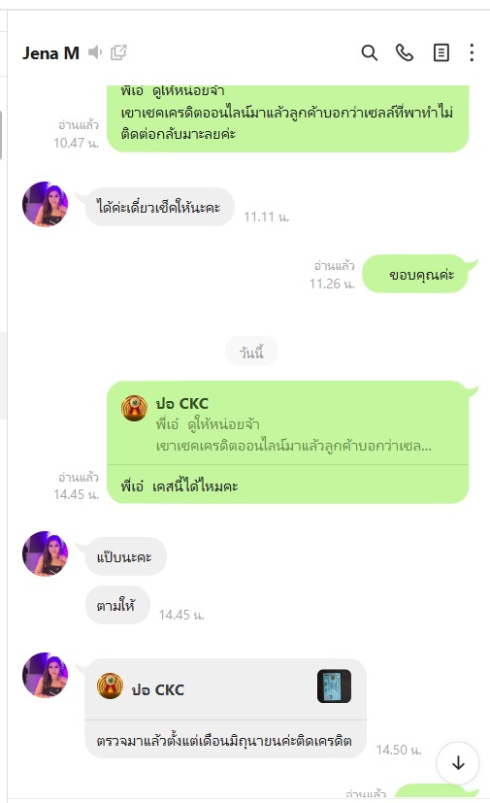Click the Jena M chat title
The height and width of the screenshot is (803, 490).
pos(50,52)
